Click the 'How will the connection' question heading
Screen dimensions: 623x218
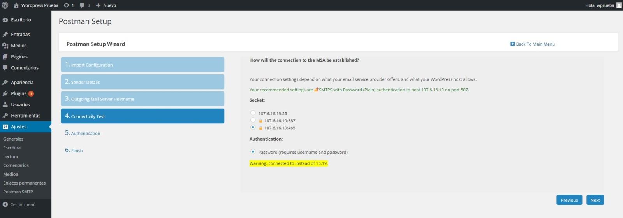tap(304, 60)
